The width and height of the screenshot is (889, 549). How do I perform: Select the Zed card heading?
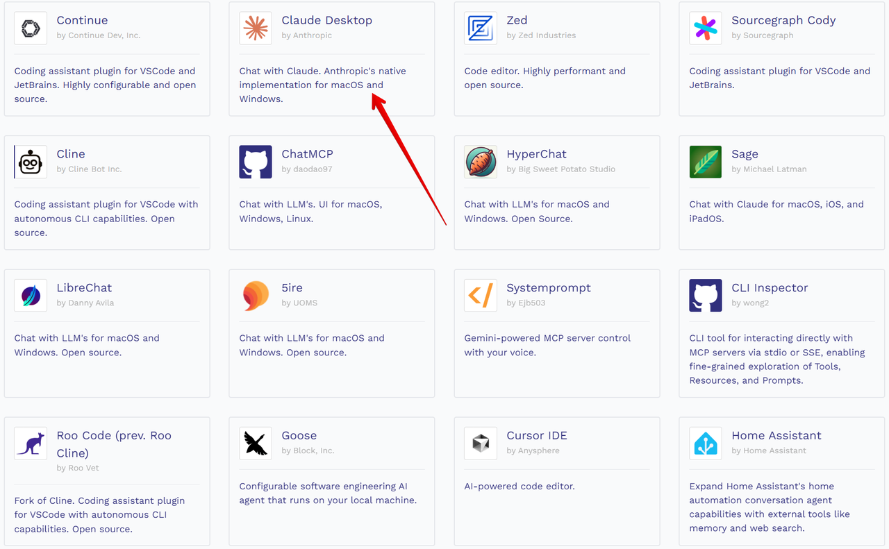pyautogui.click(x=517, y=20)
